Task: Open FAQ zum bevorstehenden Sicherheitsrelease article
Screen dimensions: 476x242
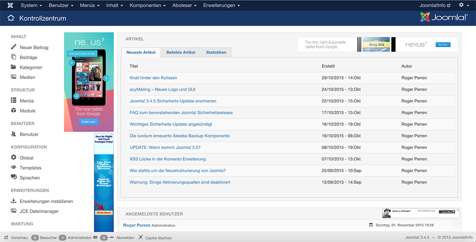Action: coord(181,112)
